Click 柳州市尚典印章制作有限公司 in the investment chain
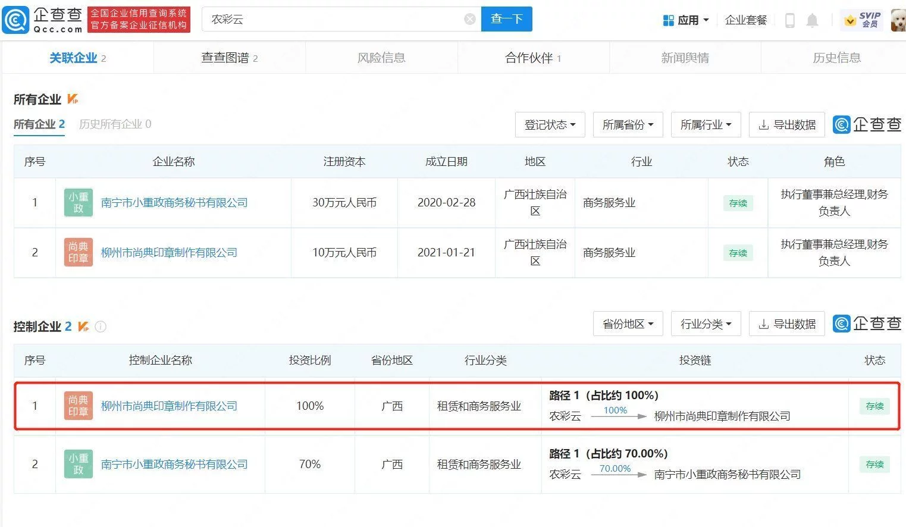 [x=722, y=416]
